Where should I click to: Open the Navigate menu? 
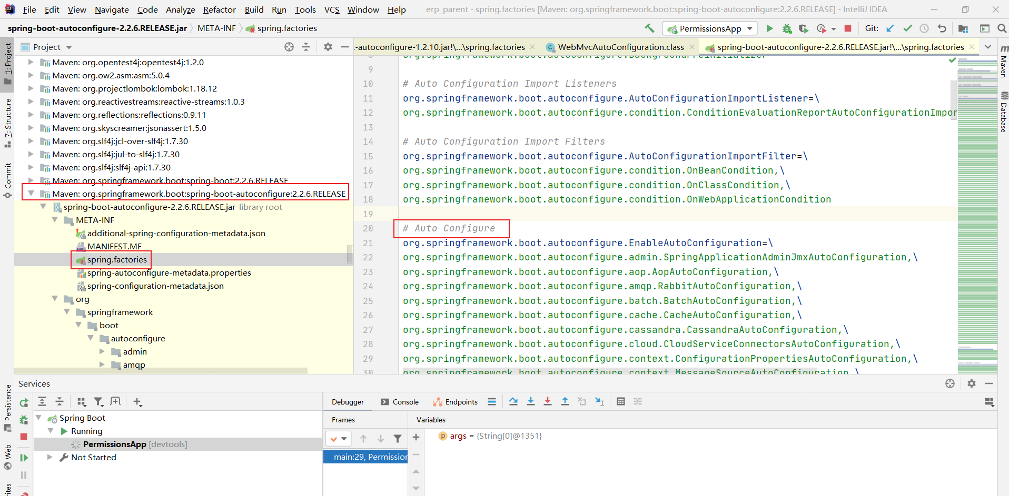coord(112,9)
